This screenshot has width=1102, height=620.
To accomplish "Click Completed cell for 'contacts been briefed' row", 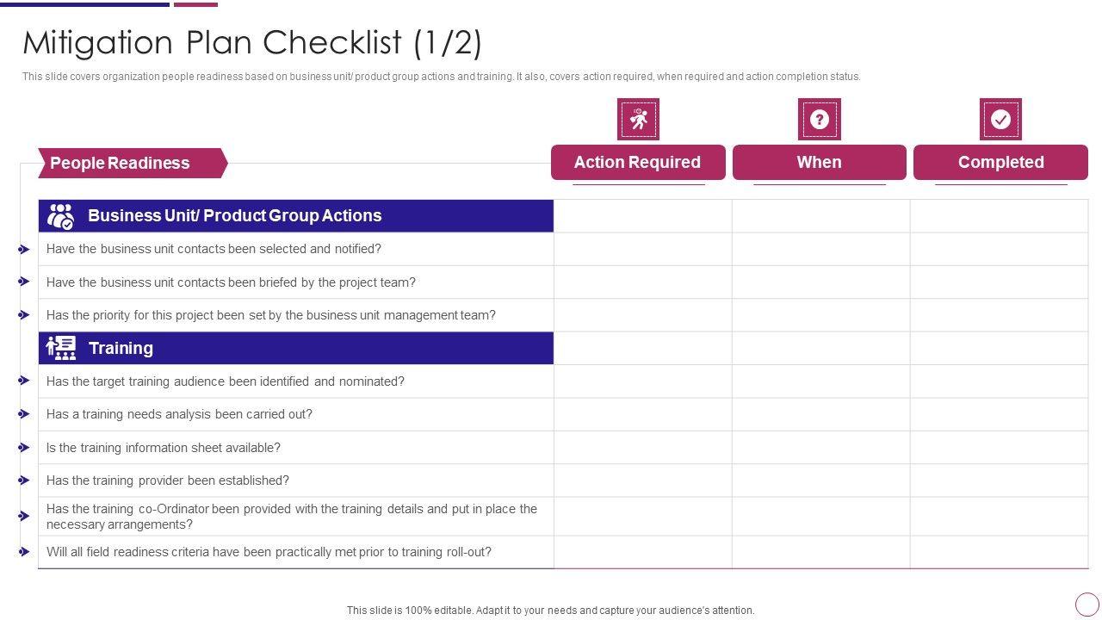I will pyautogui.click(x=999, y=282).
